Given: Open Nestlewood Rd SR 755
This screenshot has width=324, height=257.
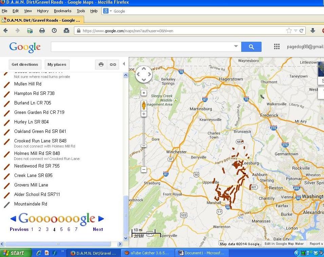Looking at the screenshot, I should tap(37, 166).
